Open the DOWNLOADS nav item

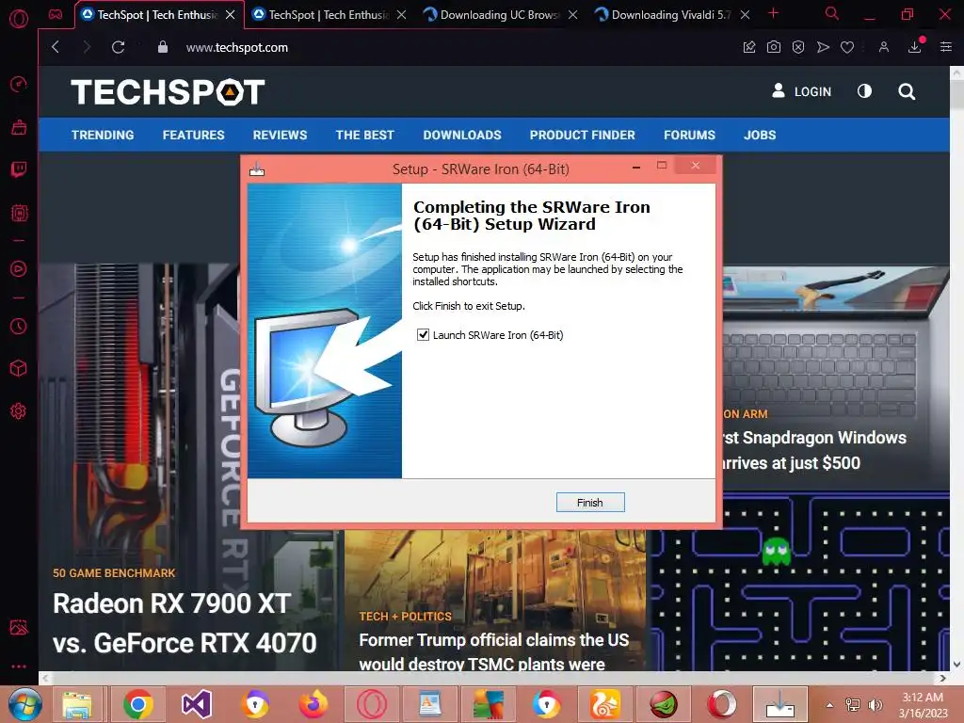coord(462,135)
